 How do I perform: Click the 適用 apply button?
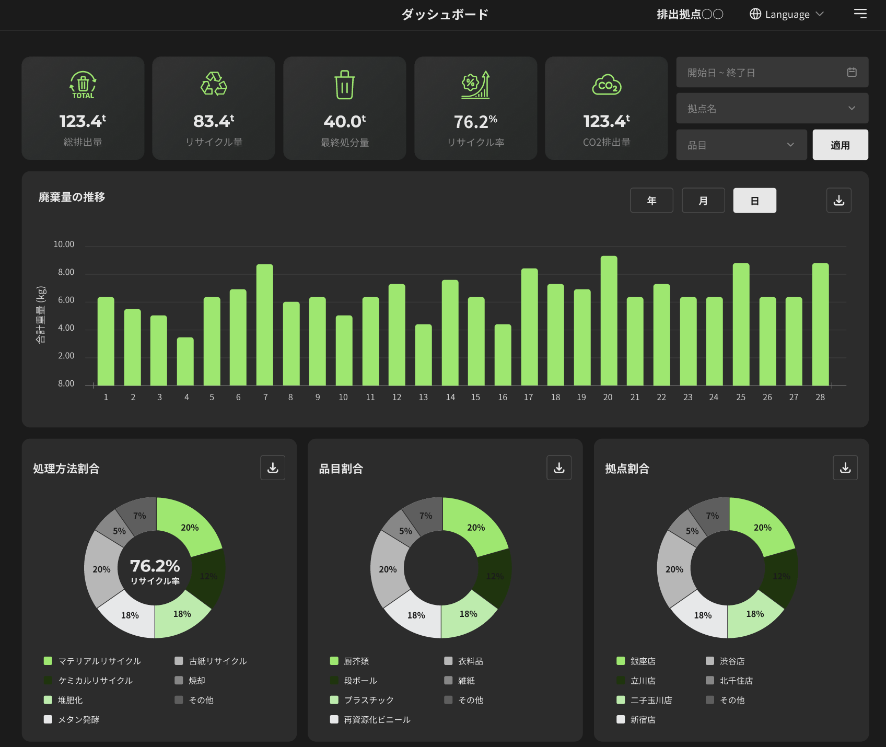(840, 145)
